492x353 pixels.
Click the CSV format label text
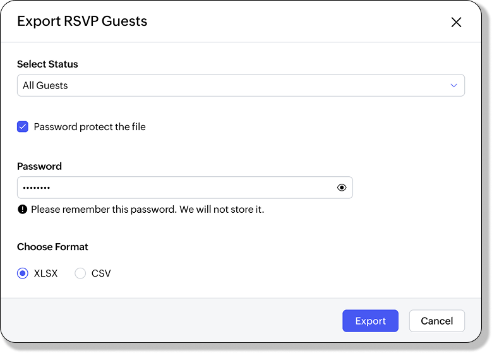click(x=101, y=273)
